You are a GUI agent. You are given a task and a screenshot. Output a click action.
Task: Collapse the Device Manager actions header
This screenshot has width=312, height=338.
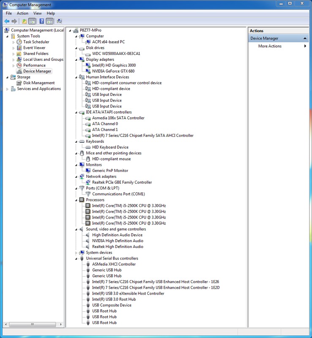tap(304, 38)
